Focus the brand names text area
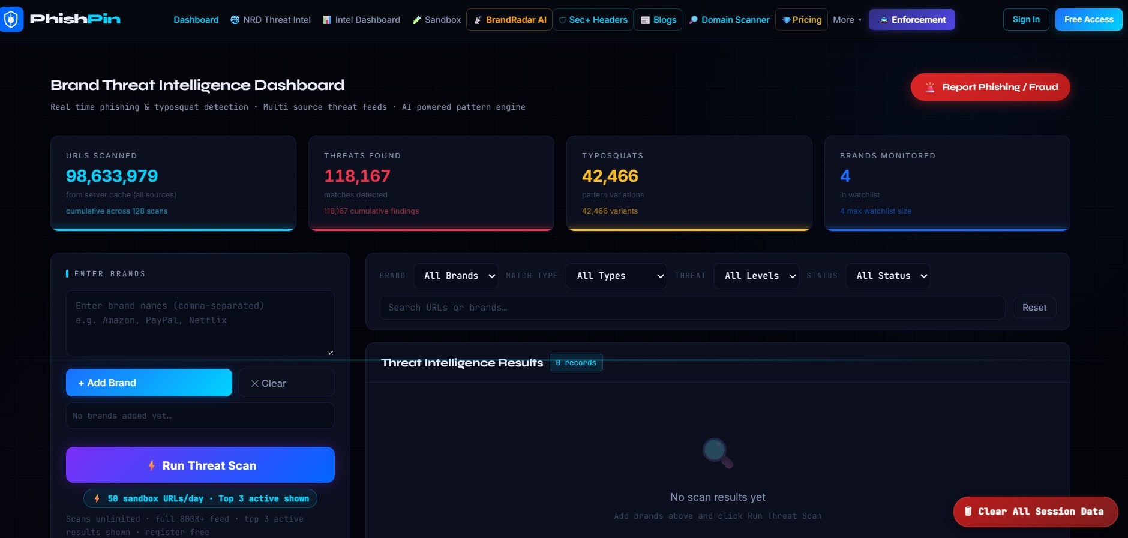1128x538 pixels. pyautogui.click(x=200, y=323)
